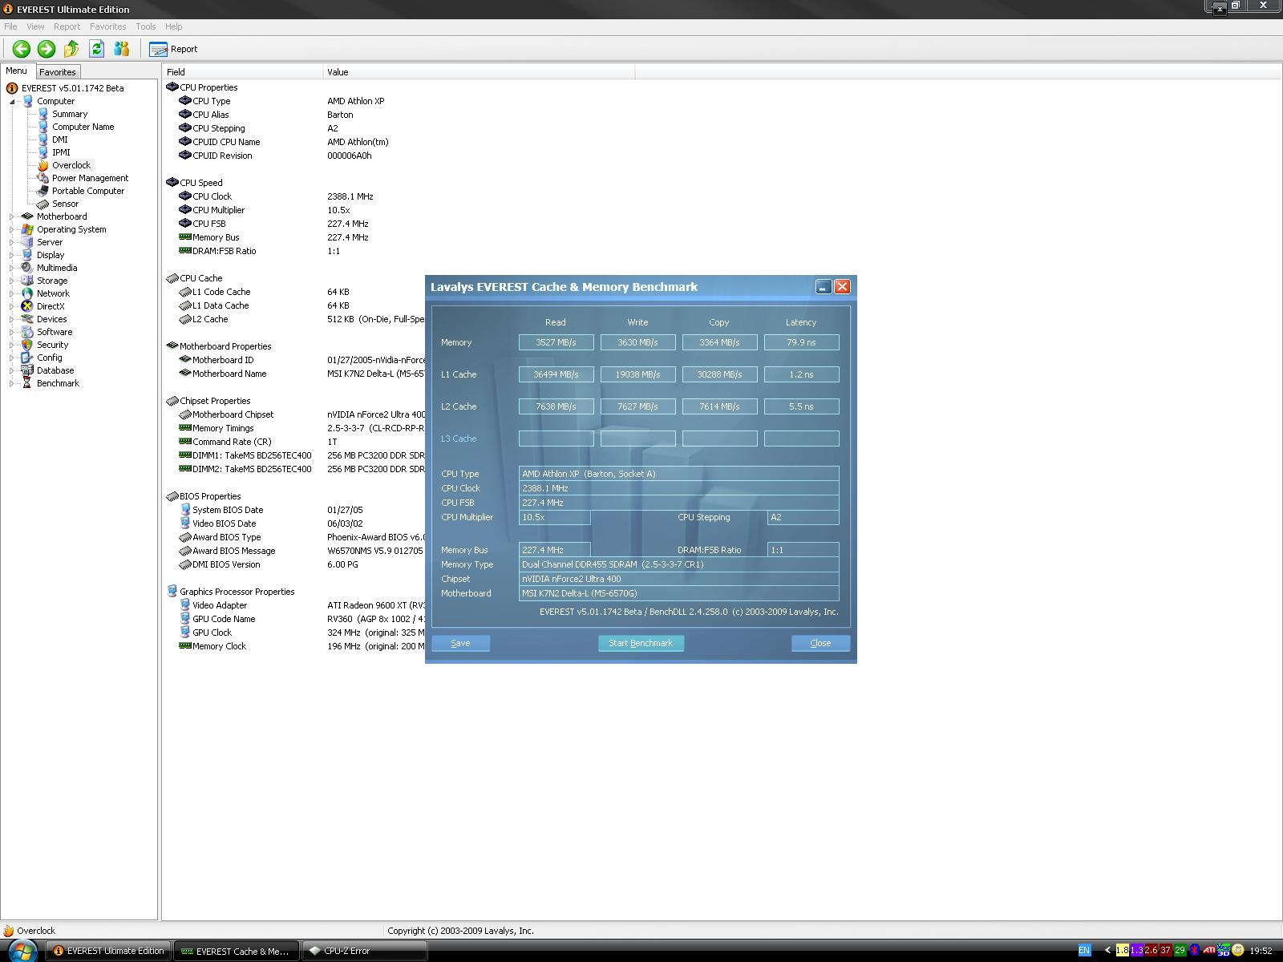The height and width of the screenshot is (962, 1283).
Task: Click the Field column header
Action: 243,72
